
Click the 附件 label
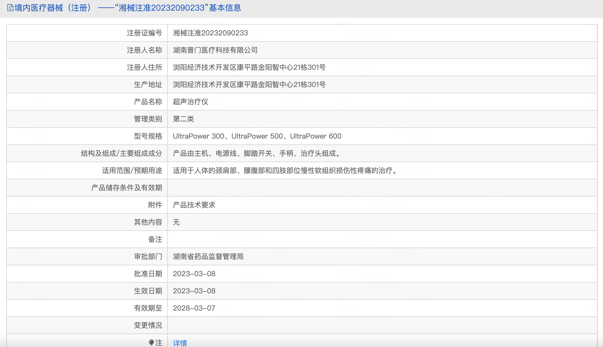155,205
